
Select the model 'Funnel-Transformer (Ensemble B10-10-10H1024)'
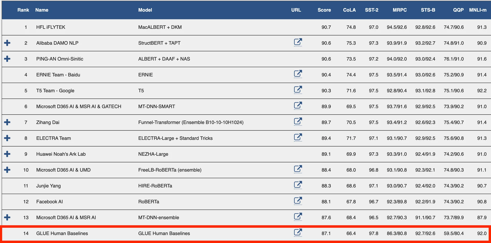191,122
